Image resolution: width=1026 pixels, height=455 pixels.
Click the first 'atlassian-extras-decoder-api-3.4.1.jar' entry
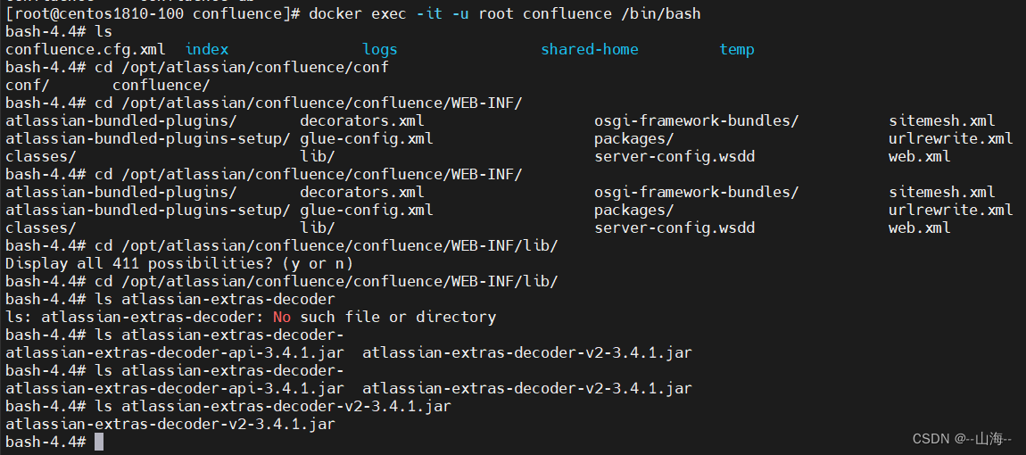(x=175, y=353)
